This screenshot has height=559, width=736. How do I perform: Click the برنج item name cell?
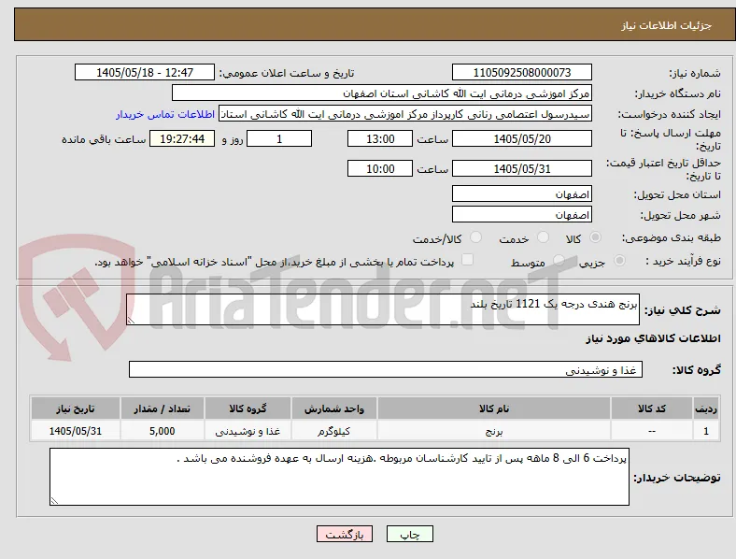point(494,431)
